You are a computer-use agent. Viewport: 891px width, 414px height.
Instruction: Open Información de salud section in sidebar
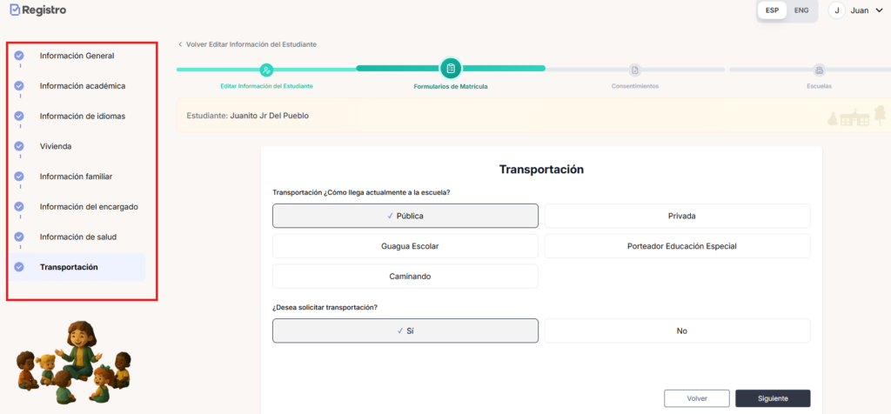77,237
